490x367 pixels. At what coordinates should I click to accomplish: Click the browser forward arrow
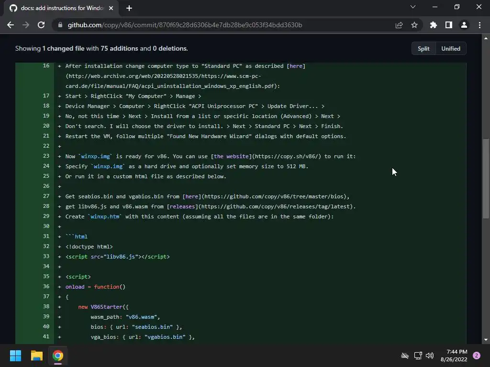pos(26,25)
